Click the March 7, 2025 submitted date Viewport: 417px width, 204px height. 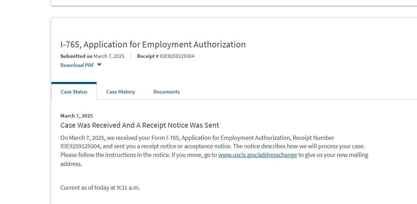click(109, 56)
